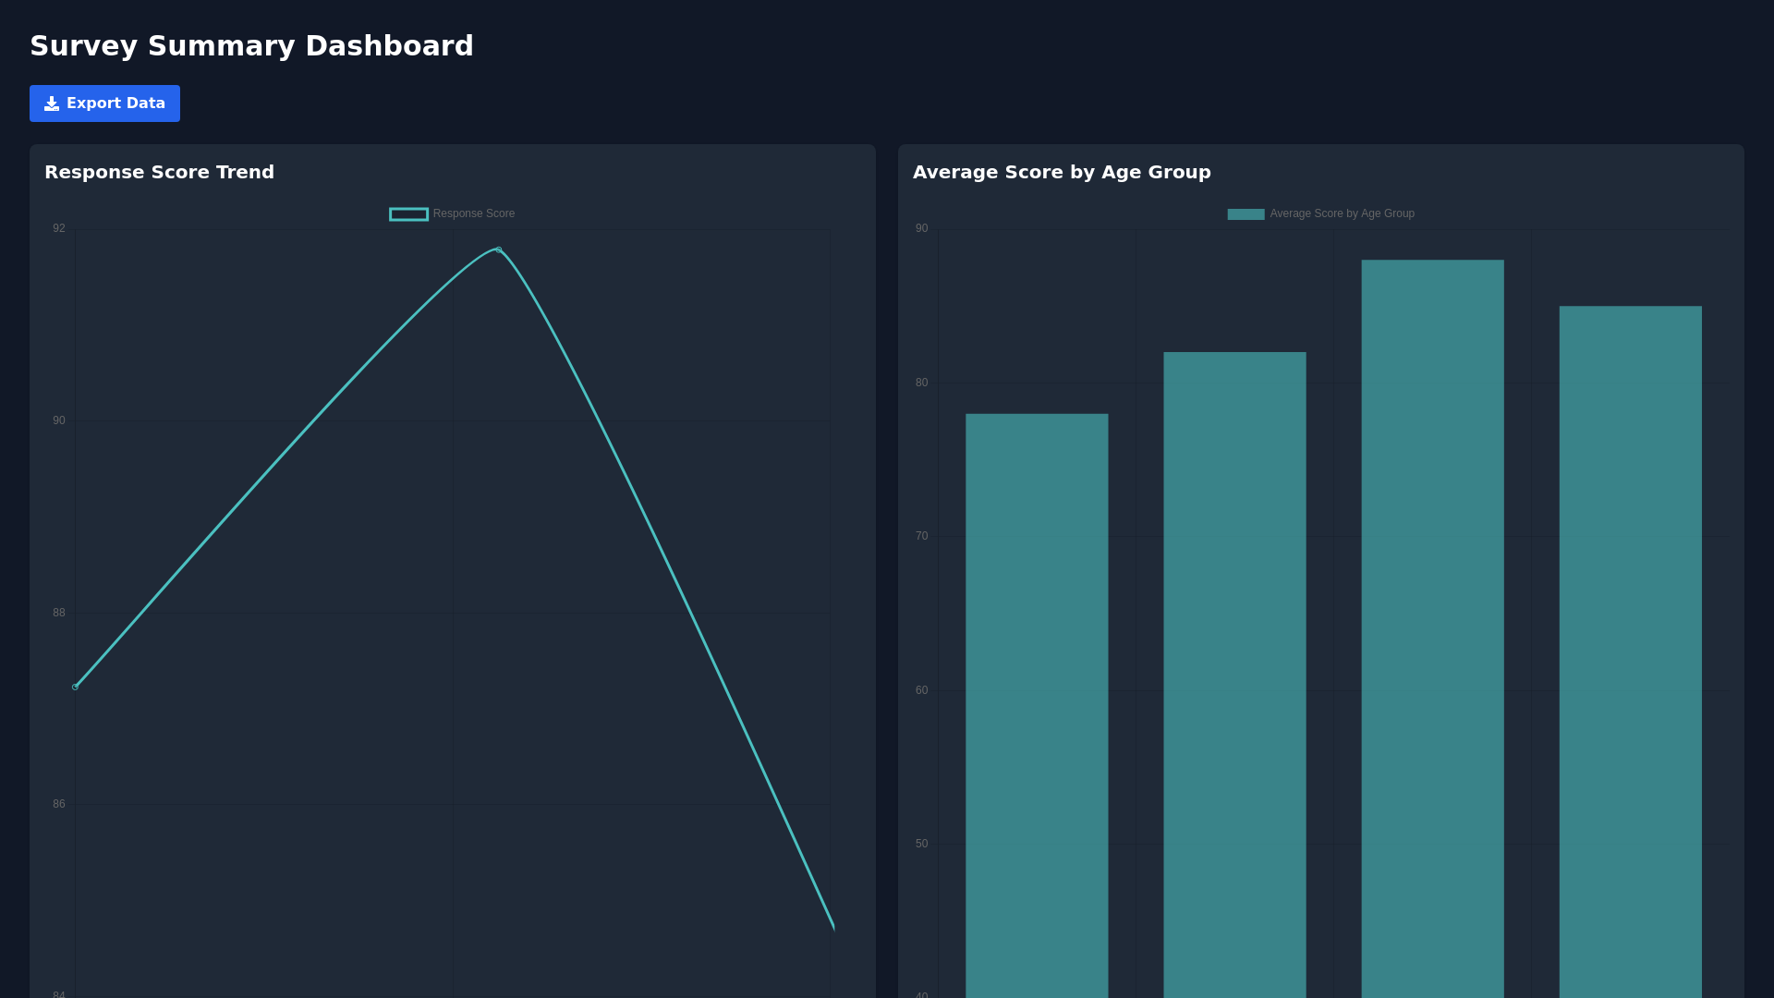The width and height of the screenshot is (1774, 998).
Task: Click the Response Score legend text label
Action: pos(475,213)
